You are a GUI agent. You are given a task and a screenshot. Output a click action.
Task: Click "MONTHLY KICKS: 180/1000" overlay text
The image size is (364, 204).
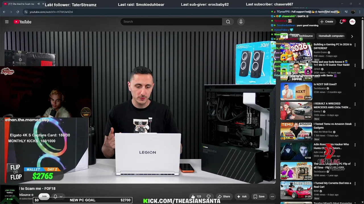point(32,141)
